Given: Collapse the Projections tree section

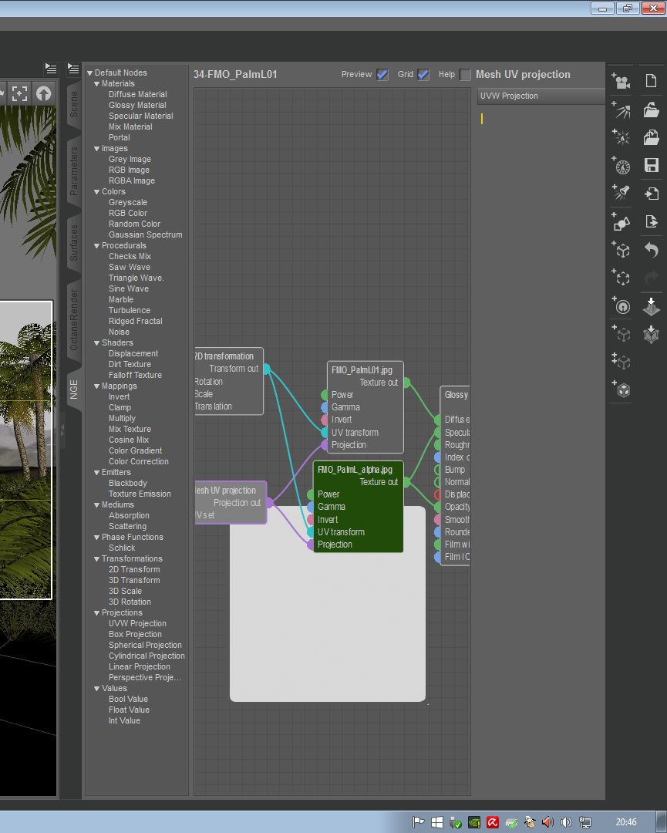Looking at the screenshot, I should pos(97,612).
